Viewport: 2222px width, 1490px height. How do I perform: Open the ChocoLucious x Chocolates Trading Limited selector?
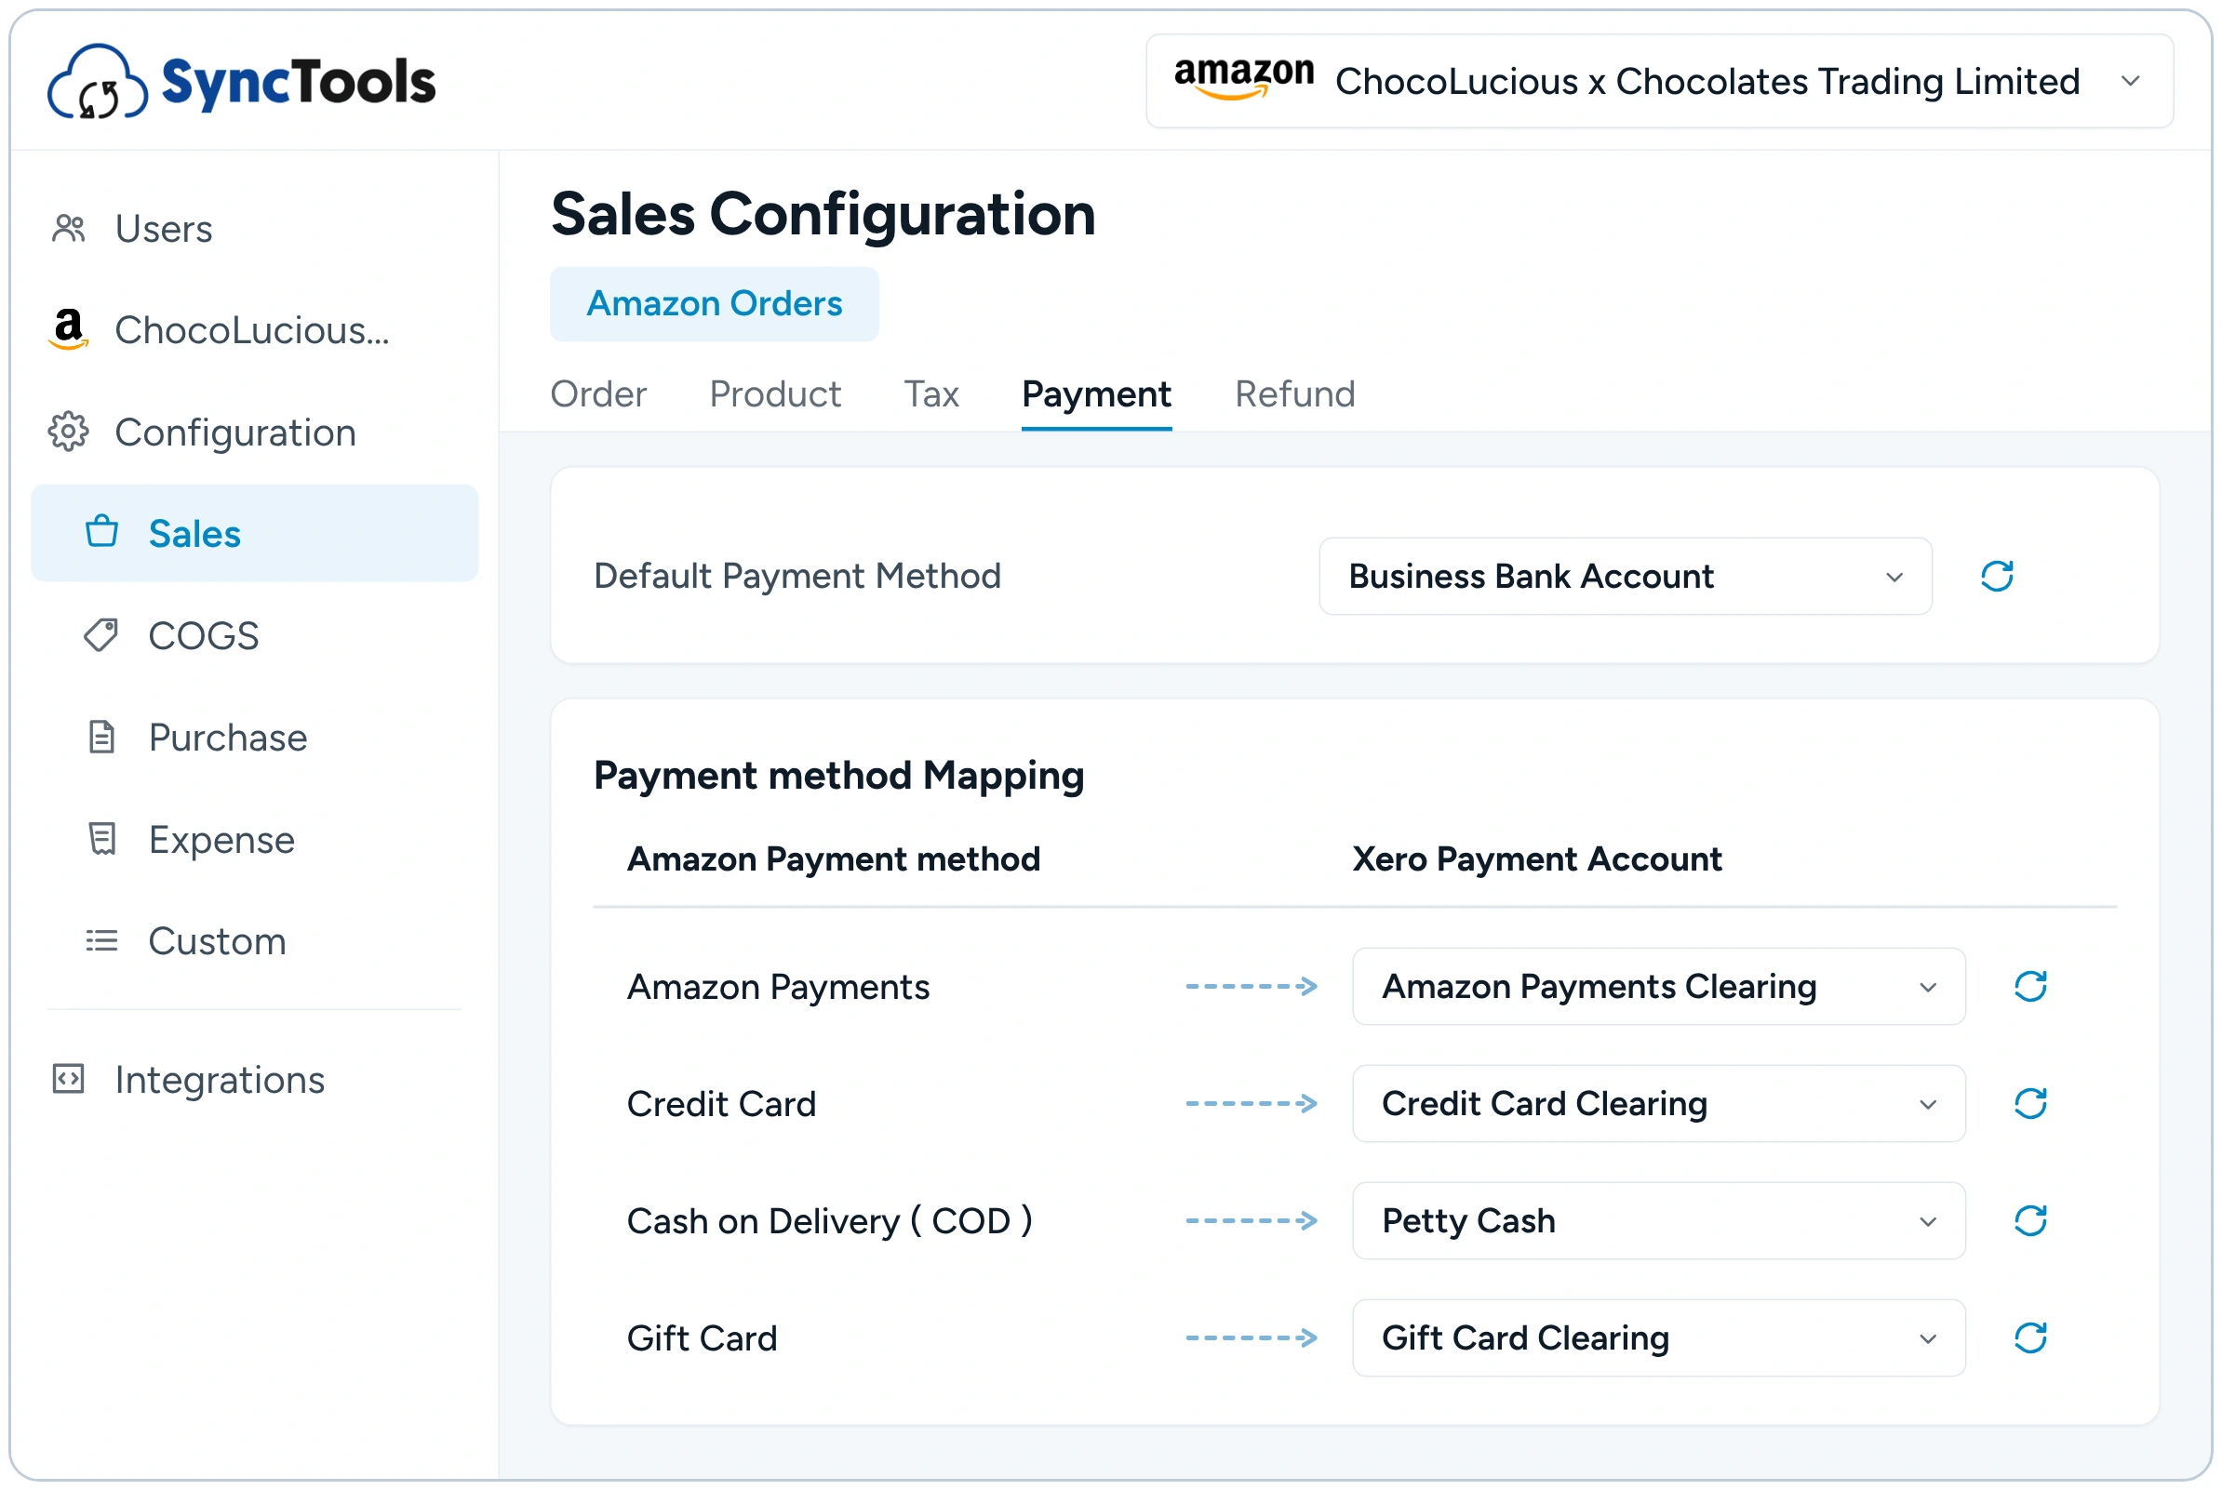click(1659, 82)
